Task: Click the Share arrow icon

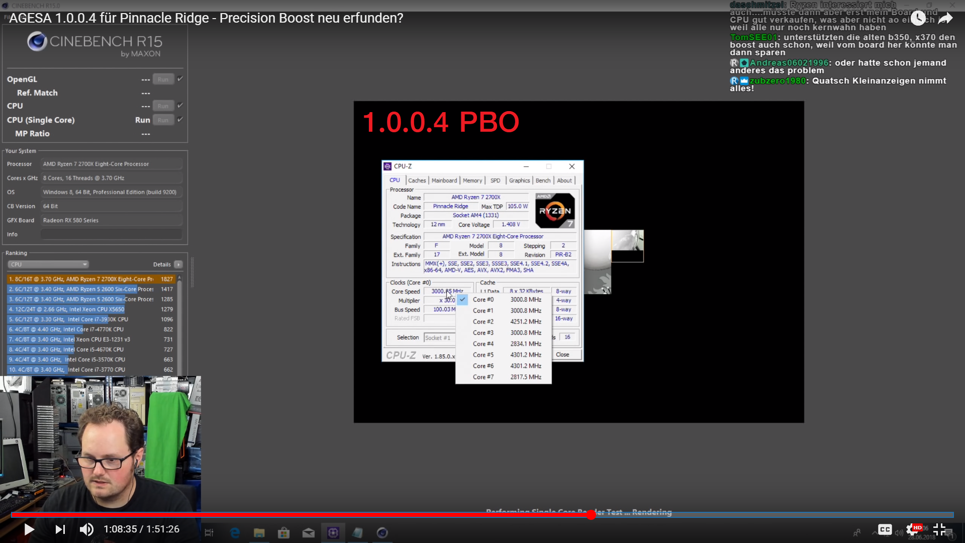Action: 945,19
